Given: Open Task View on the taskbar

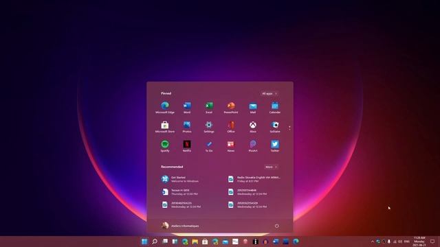Looking at the screenshot, I should coord(165,242).
